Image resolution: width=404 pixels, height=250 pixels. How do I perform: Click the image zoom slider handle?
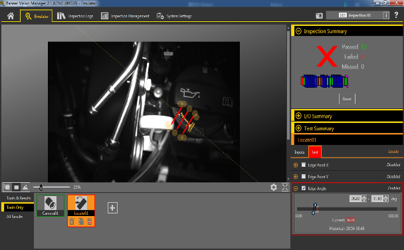pyautogui.click(x=41, y=187)
